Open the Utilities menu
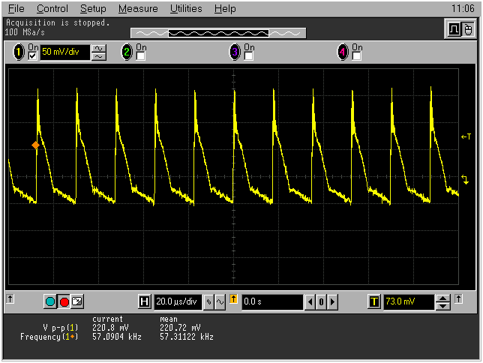483x363 pixels. pyautogui.click(x=186, y=9)
